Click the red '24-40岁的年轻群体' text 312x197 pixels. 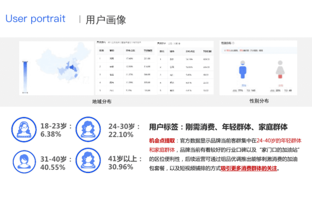(279, 141)
